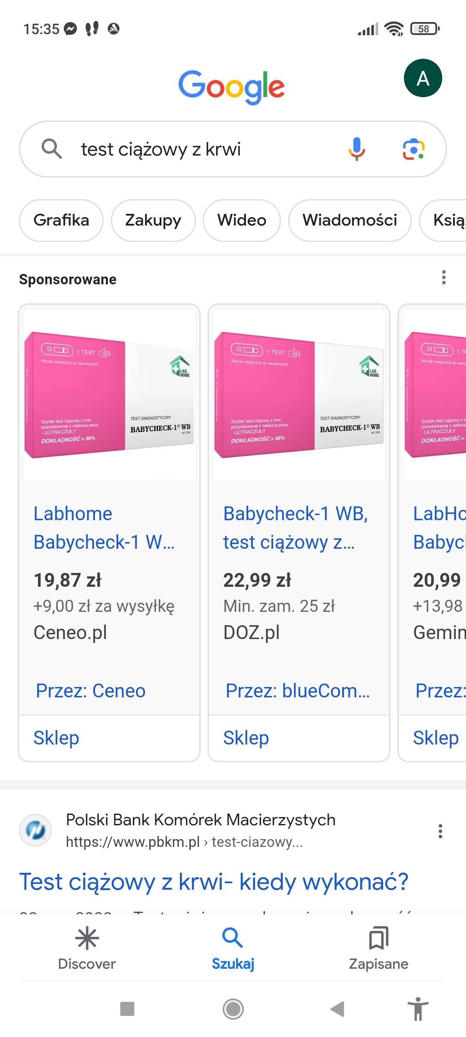
Task: Open Labhome Babycheck-1 product link
Action: click(104, 528)
